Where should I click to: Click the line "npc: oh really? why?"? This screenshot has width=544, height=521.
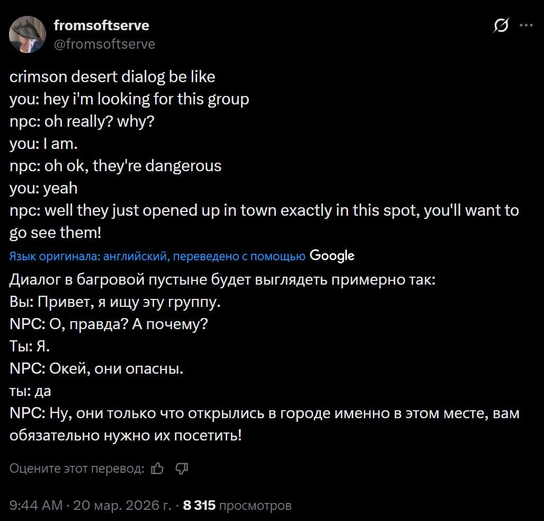click(x=82, y=121)
